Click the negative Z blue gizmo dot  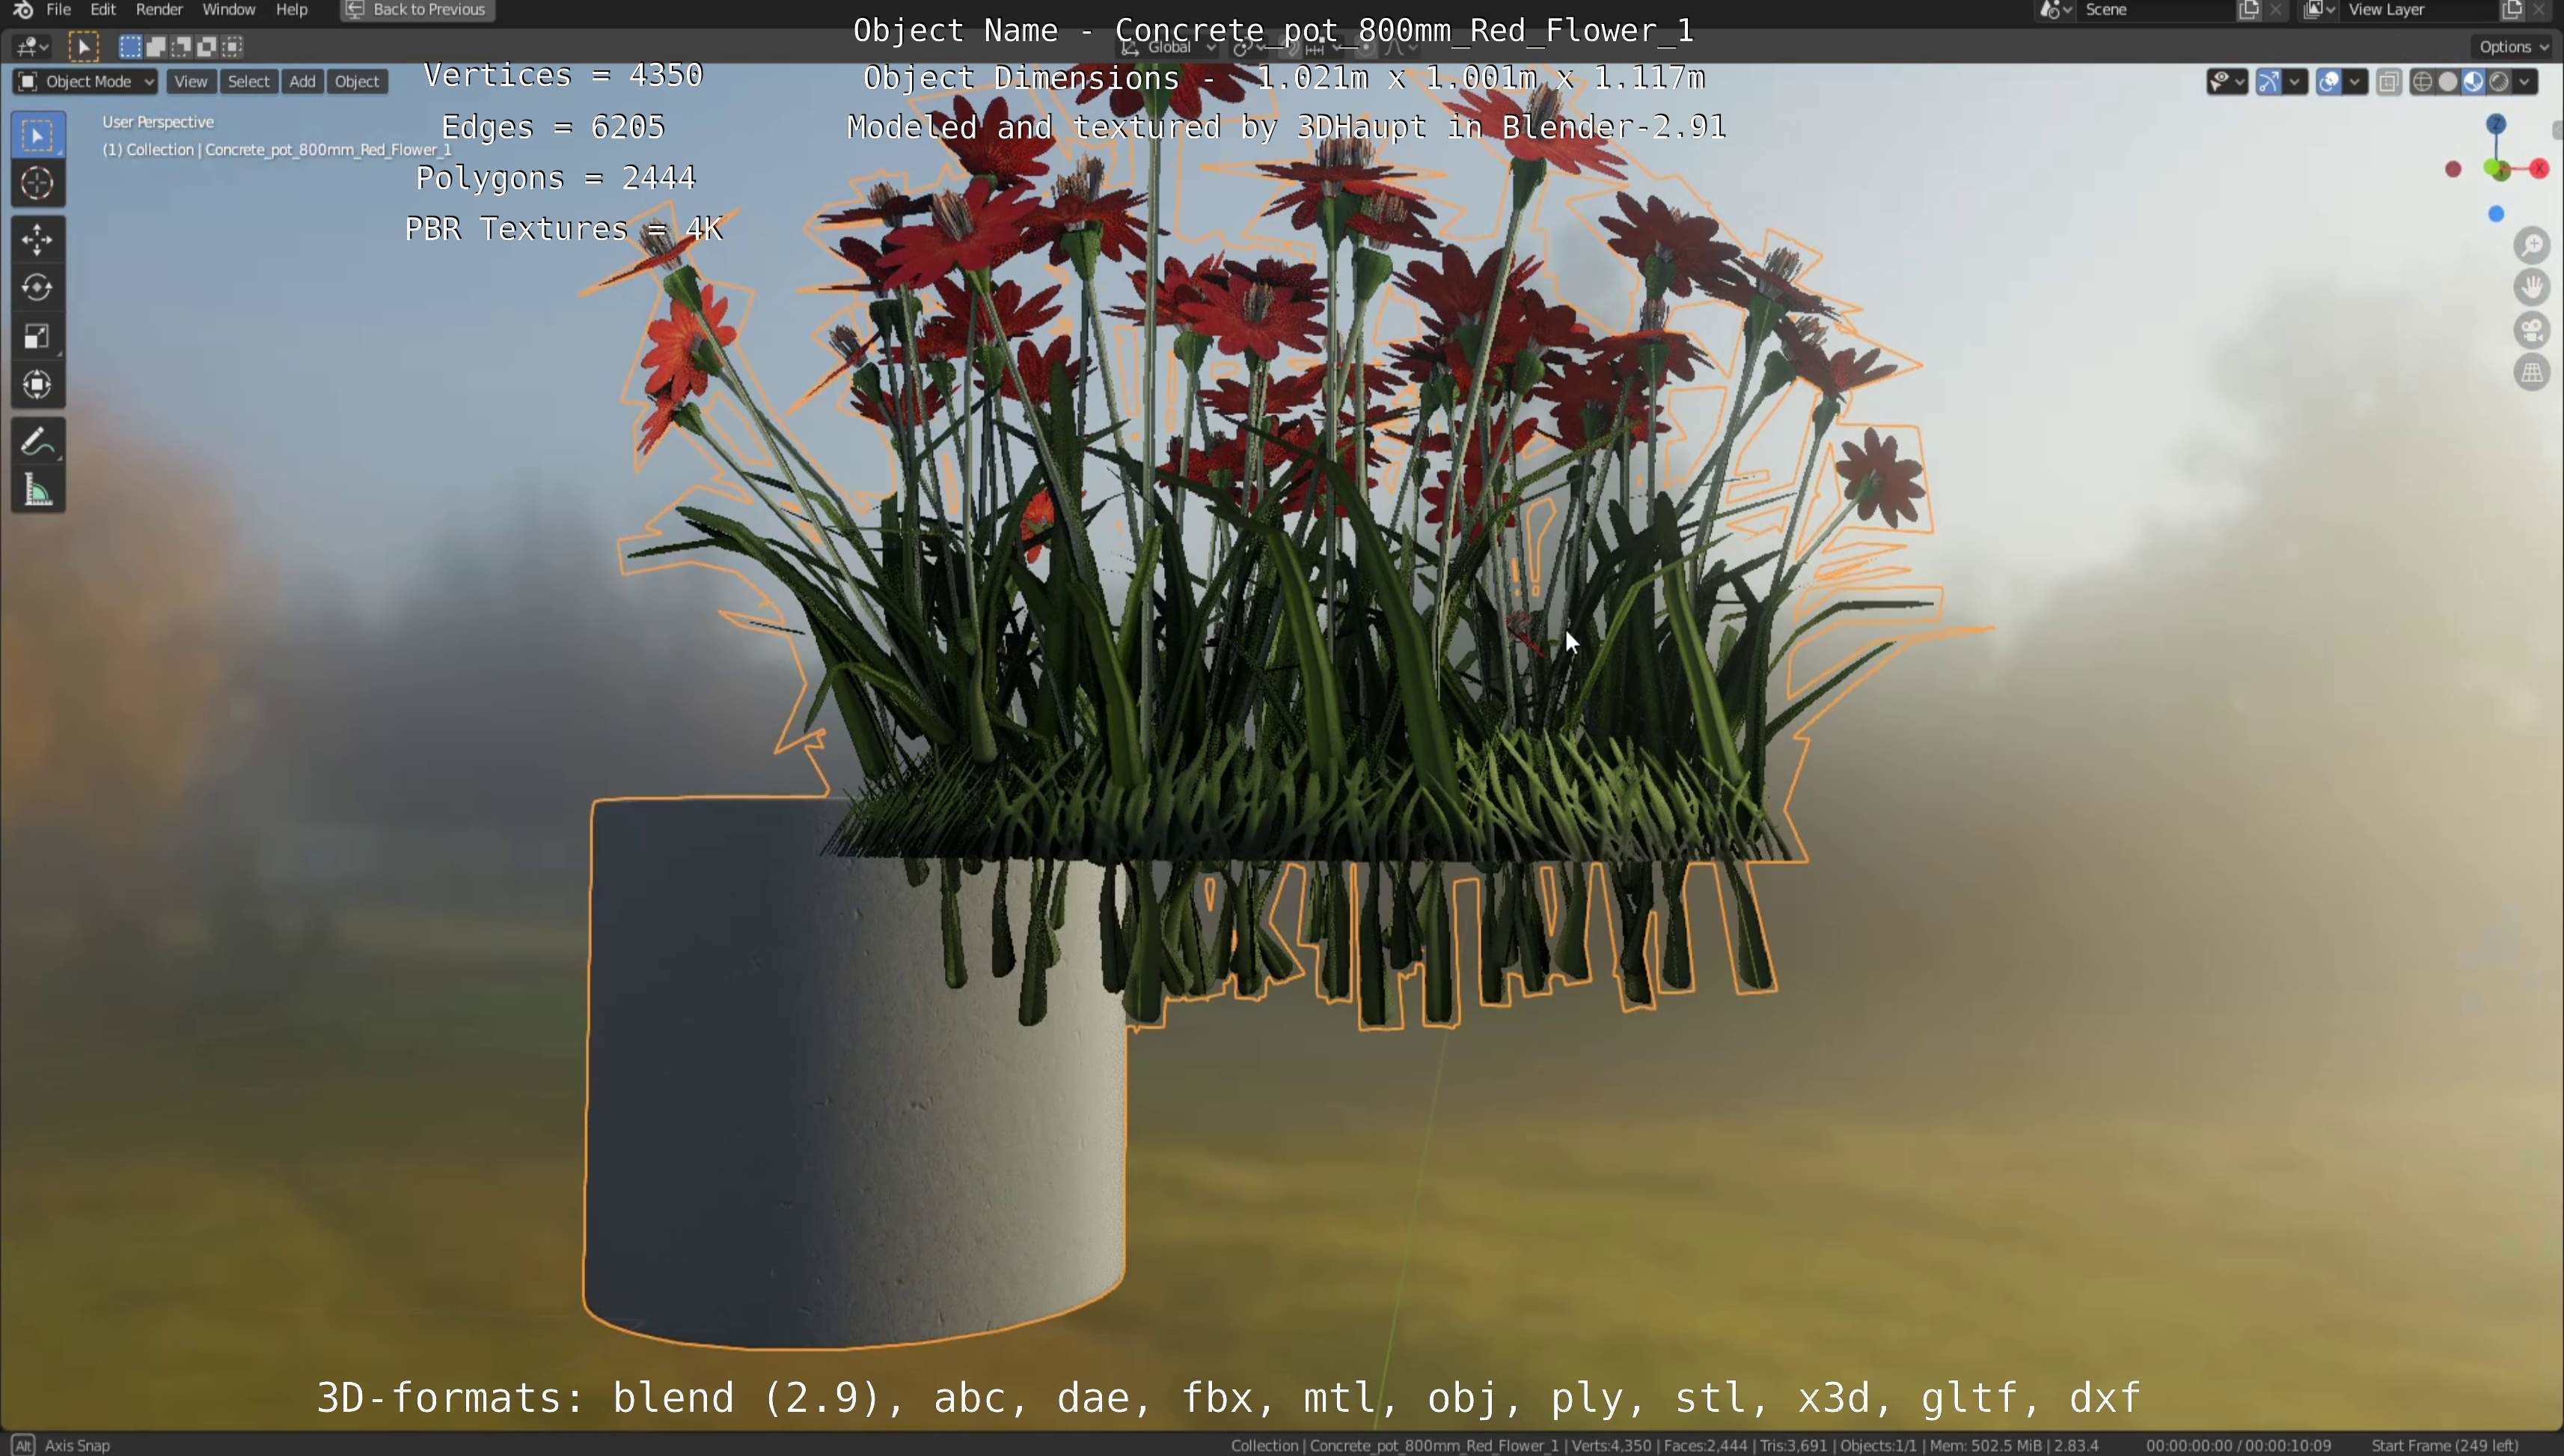(x=2496, y=214)
